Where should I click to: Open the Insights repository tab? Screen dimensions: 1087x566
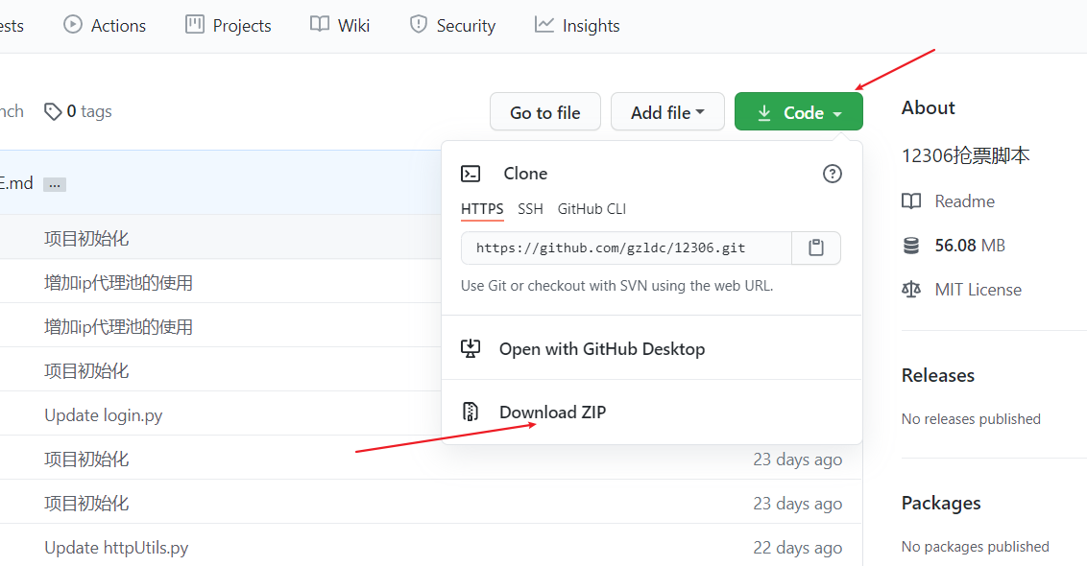coord(577,26)
